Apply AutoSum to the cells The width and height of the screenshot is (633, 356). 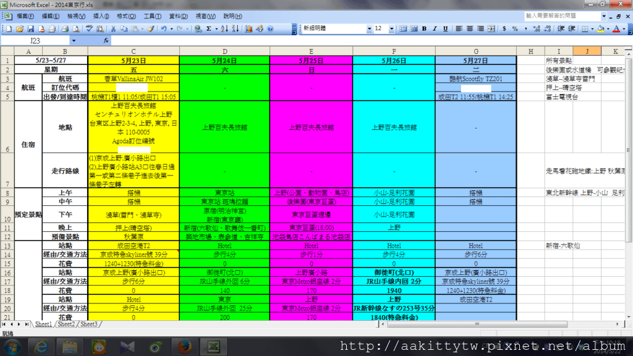click(209, 28)
